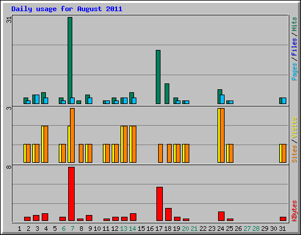
Task: Select the yellow Visits bar for day 24
Action: (x=219, y=135)
